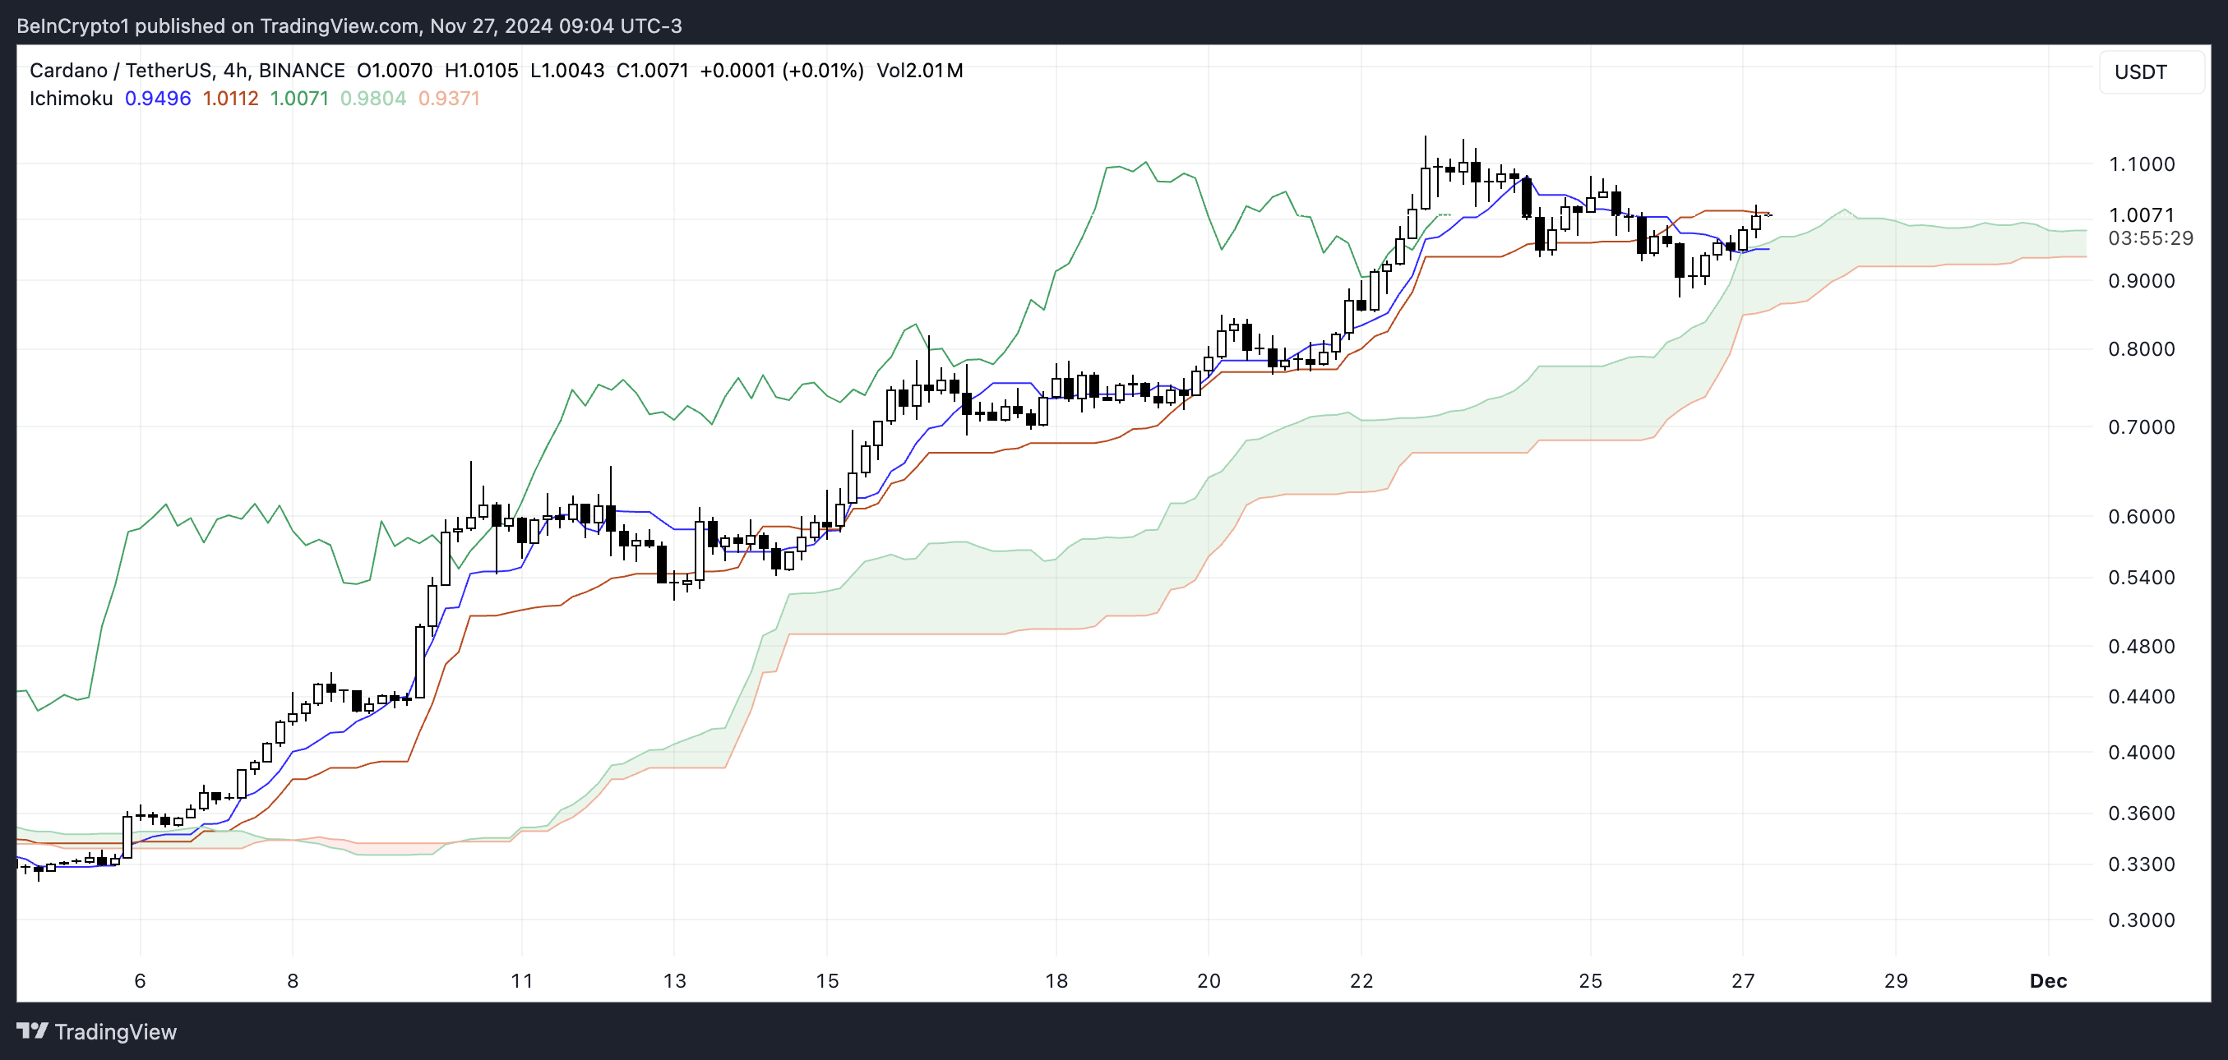Click the date 27 on time axis
This screenshot has height=1060, width=2228.
coord(1743,980)
